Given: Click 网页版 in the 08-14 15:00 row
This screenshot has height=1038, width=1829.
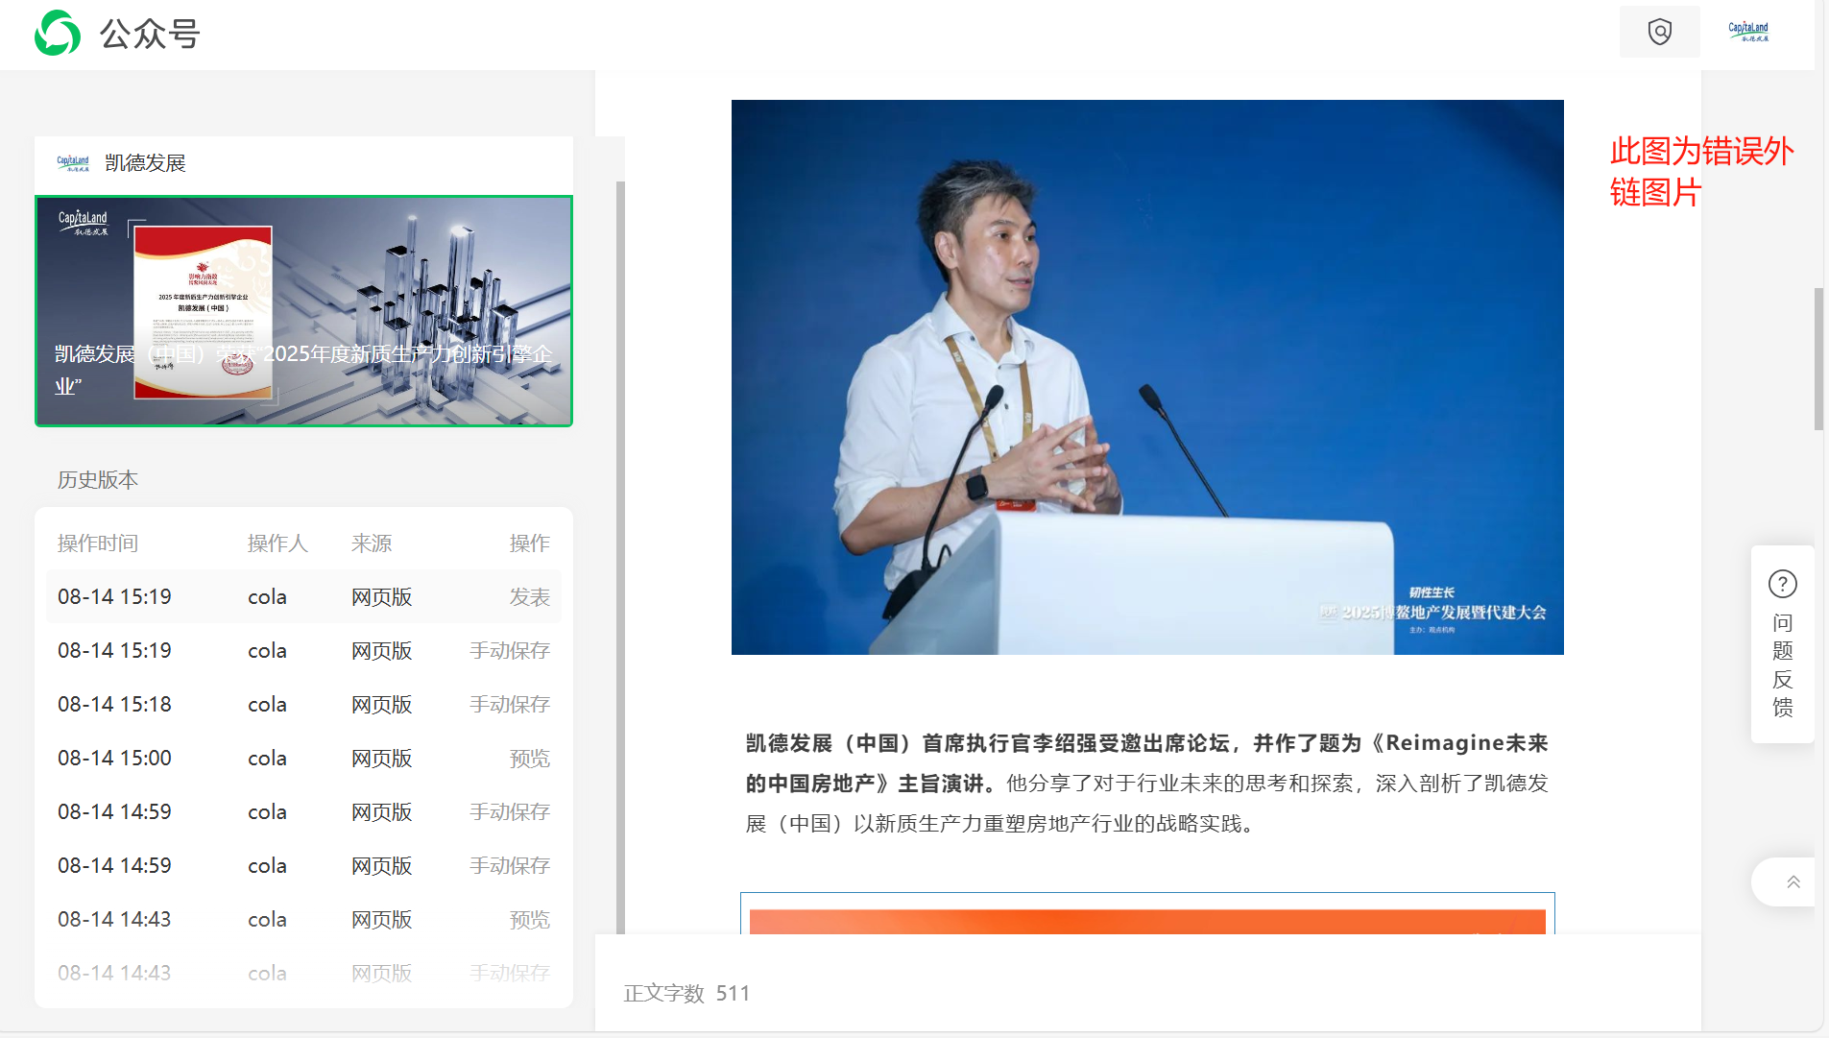Looking at the screenshot, I should click(x=381, y=759).
